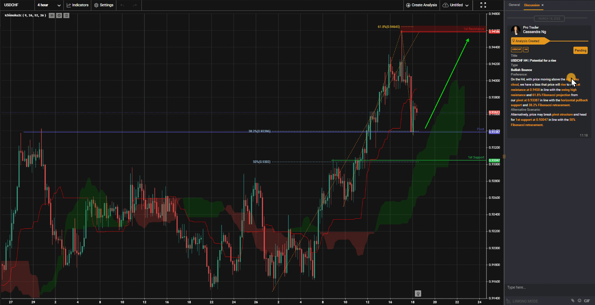Click the 11:18 message timestamp
Viewport: 595px width, 305px height.
coord(584,135)
